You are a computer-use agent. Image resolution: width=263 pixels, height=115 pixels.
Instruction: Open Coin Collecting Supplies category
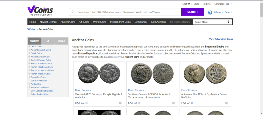tap(42, 91)
